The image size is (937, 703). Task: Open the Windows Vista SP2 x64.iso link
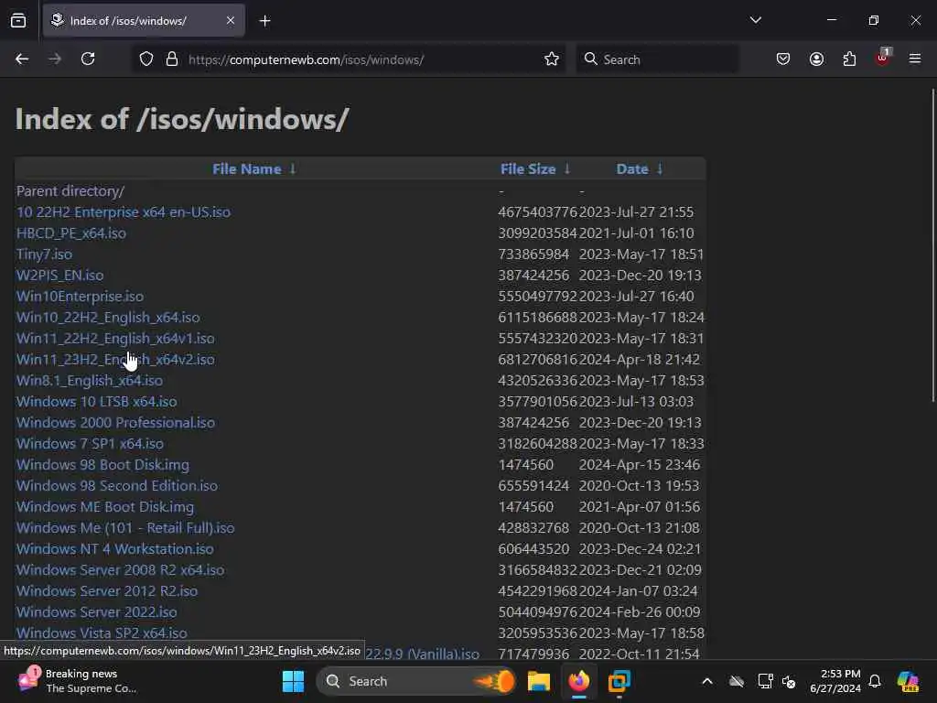tap(102, 633)
